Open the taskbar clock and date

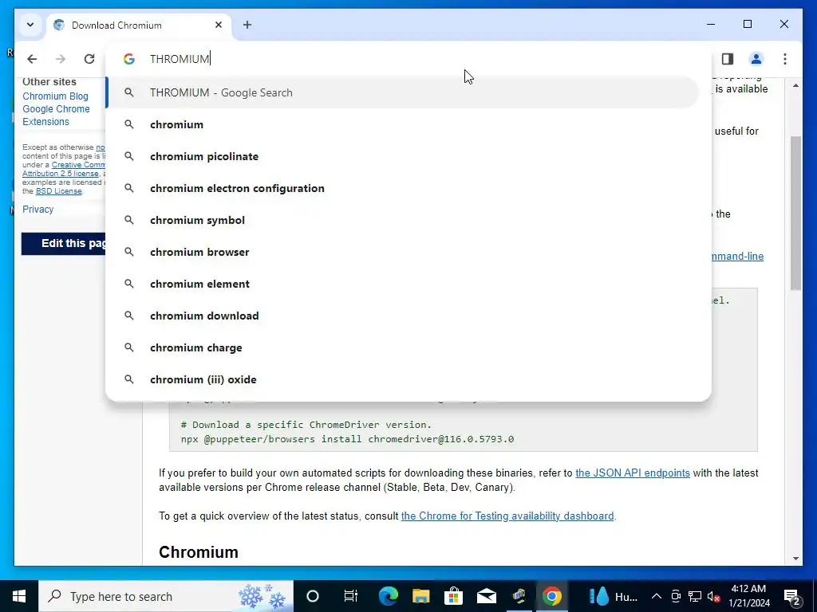click(x=748, y=596)
